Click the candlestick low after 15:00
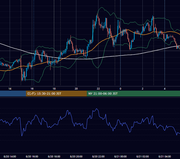Image resolution: width=180 pixels, height=159 pixels. coord(22,80)
